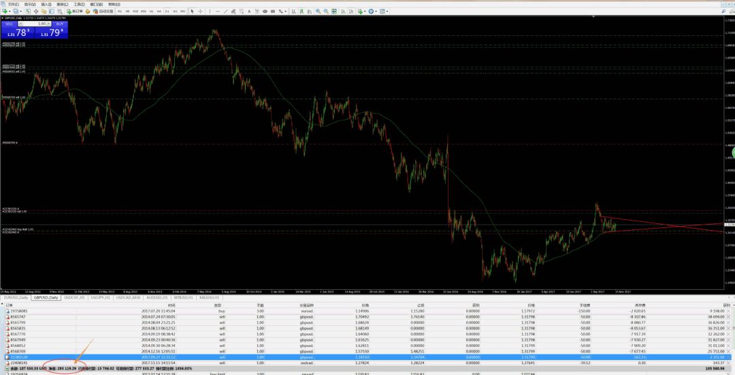
Task: Select the M5 timeframe button
Action: pos(127,12)
